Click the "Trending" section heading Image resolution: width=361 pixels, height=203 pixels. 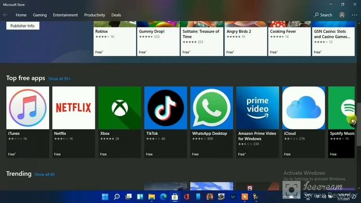coord(19,174)
